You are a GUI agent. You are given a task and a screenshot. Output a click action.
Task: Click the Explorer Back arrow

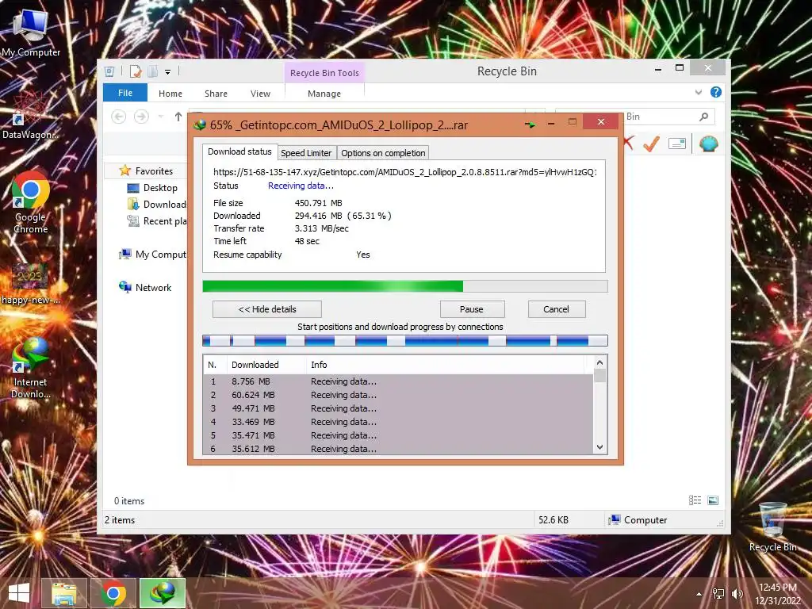tap(119, 117)
